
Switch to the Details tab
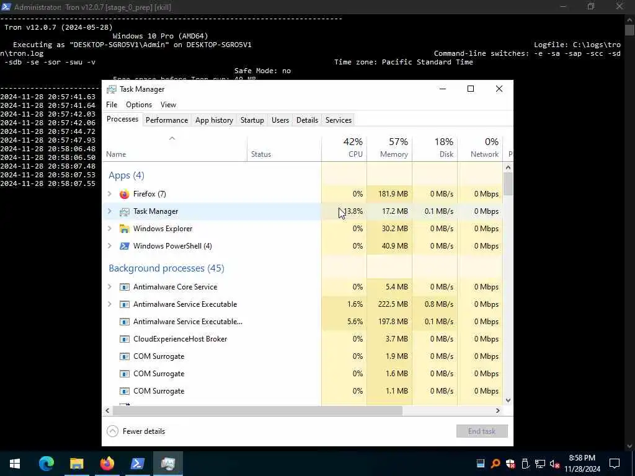(307, 120)
